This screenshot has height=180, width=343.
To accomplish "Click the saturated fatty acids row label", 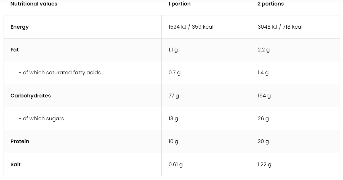I will 60,73.
